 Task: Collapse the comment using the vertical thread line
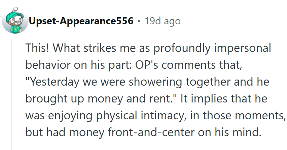click(x=12, y=94)
